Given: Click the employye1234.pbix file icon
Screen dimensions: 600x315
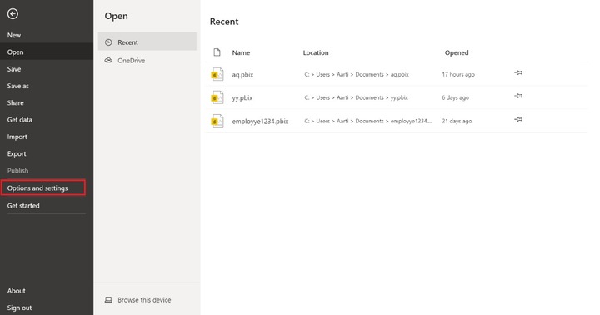Looking at the screenshot, I should coord(217,121).
